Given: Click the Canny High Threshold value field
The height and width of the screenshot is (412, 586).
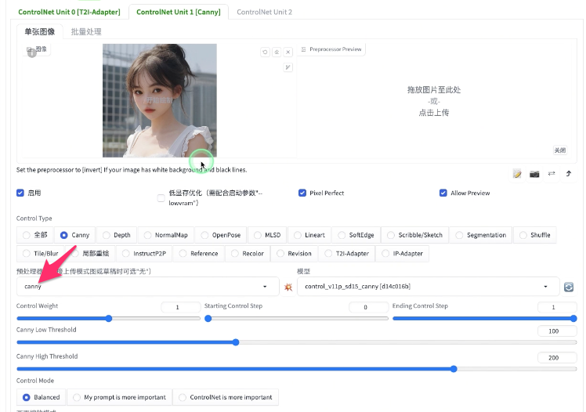Looking at the screenshot, I should click(x=557, y=357).
